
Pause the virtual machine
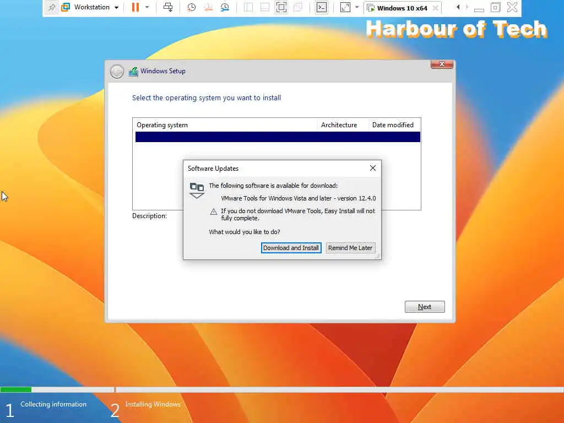[135, 7]
